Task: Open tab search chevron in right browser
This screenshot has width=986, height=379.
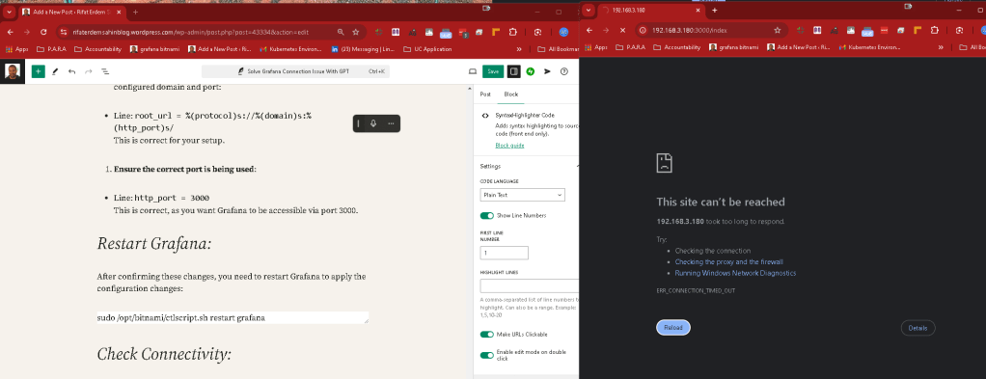Action: (x=588, y=10)
